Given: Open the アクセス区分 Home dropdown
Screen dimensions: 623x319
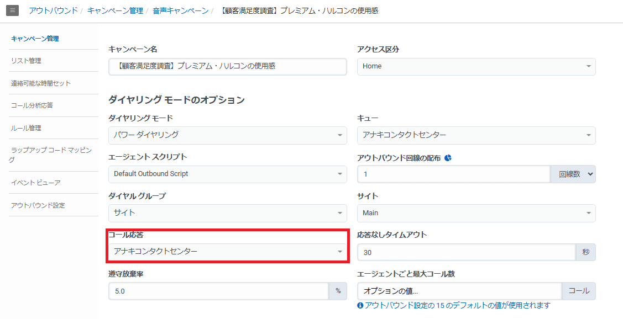Looking at the screenshot, I should coord(476,67).
